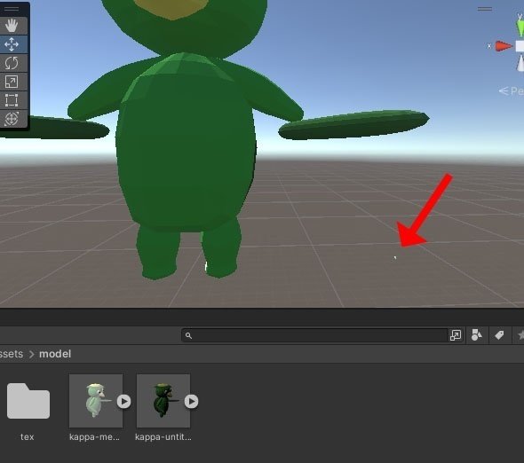Click the magnifier icon in search box
Screen dimensions: 524x463
click(188, 335)
